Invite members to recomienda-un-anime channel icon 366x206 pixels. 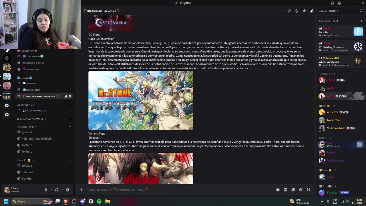66,96
